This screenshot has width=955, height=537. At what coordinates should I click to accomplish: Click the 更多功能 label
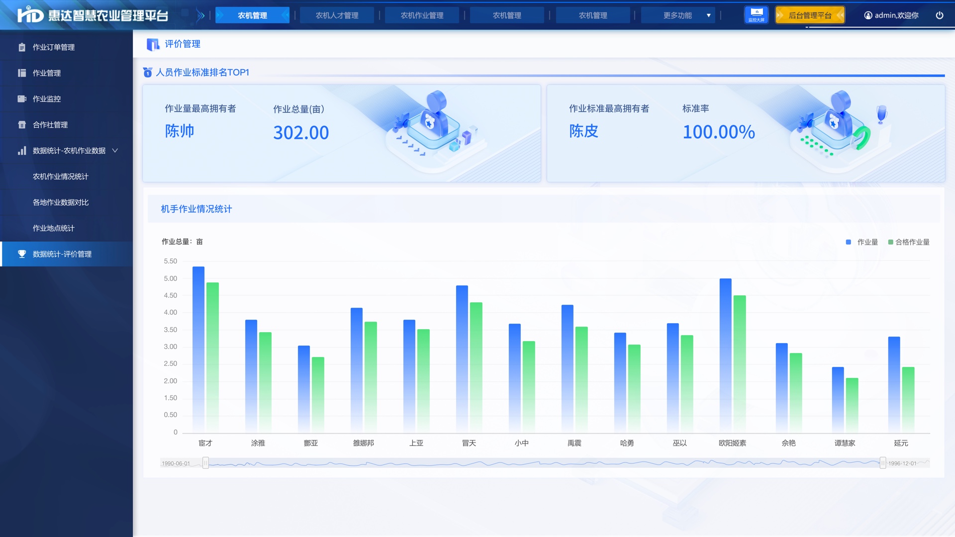(677, 15)
